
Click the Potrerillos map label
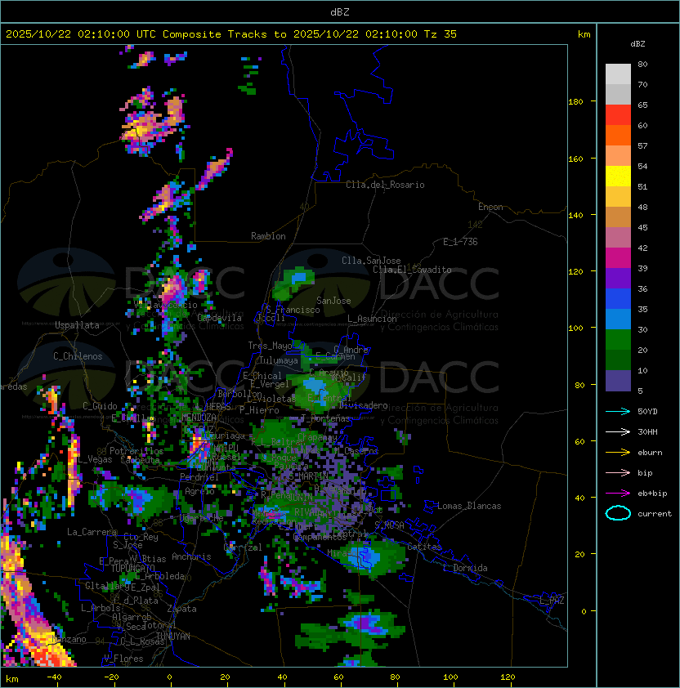click(x=136, y=451)
